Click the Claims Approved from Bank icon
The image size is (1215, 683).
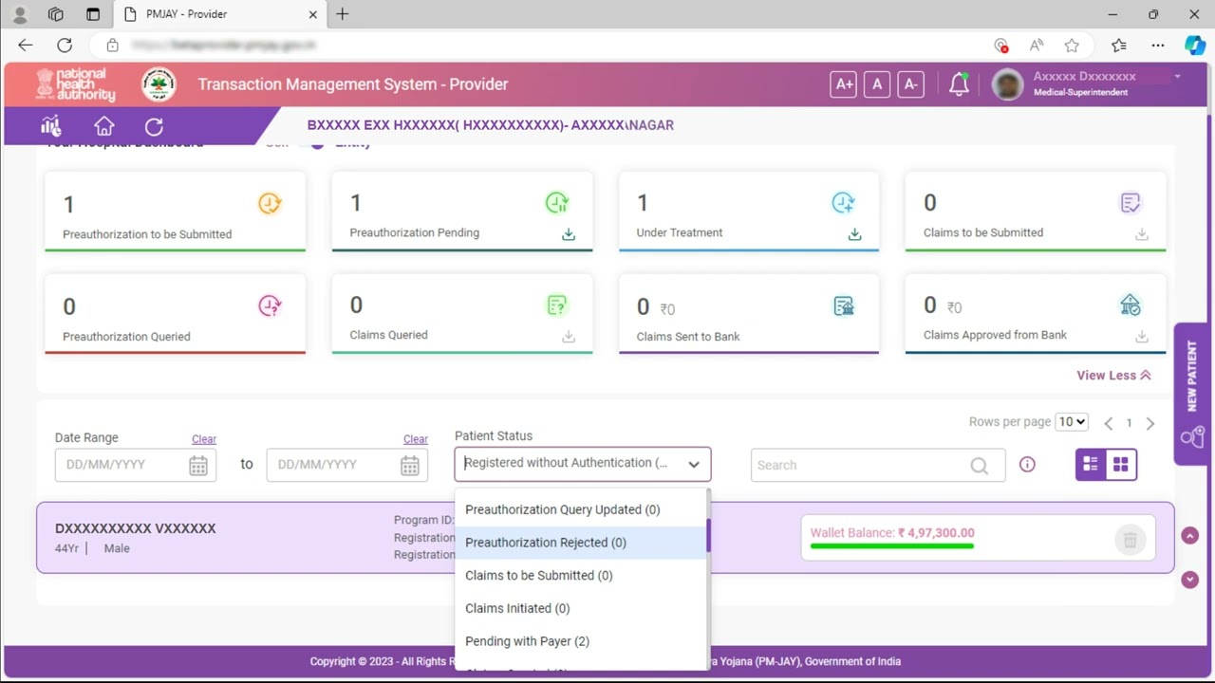(x=1130, y=305)
